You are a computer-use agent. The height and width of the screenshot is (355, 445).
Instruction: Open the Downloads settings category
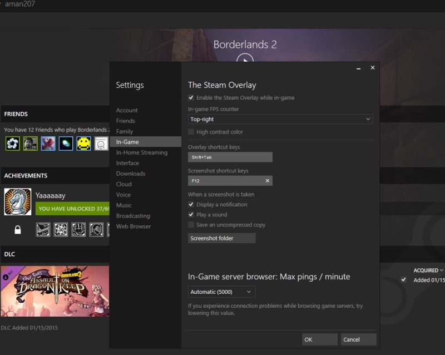(x=131, y=174)
